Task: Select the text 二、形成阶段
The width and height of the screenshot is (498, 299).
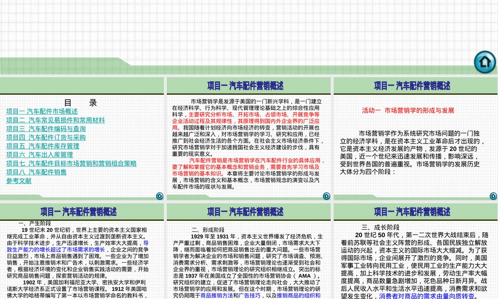Action: (208, 230)
